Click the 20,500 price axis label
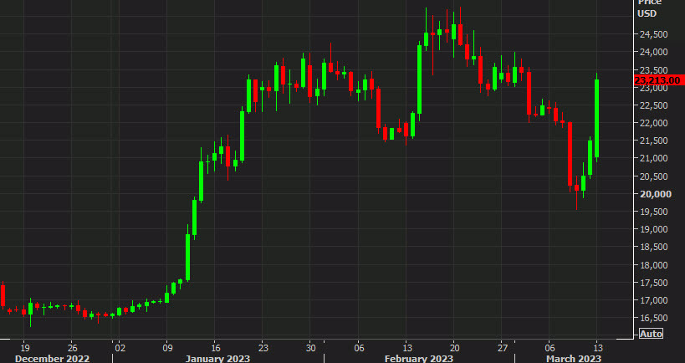The image size is (685, 363). coord(652,176)
